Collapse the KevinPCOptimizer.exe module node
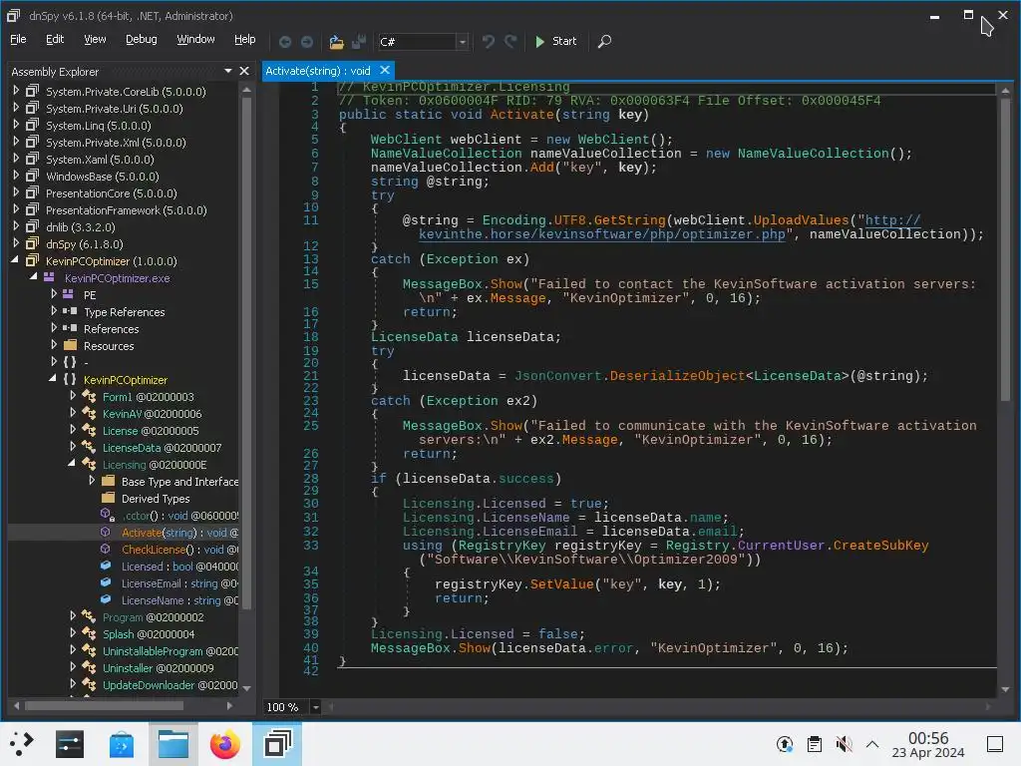Screen dimensions: 1021x766 point(33,277)
